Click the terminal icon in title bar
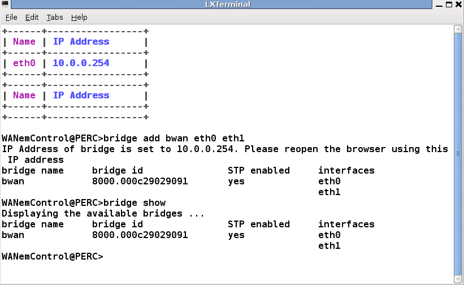This screenshot has height=285, width=464. [5, 4]
